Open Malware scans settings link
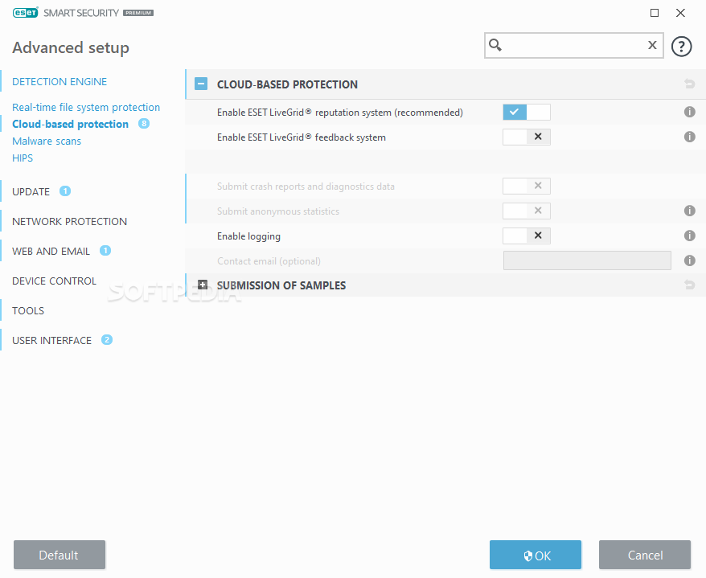Viewport: 706px width, 578px height. [47, 141]
